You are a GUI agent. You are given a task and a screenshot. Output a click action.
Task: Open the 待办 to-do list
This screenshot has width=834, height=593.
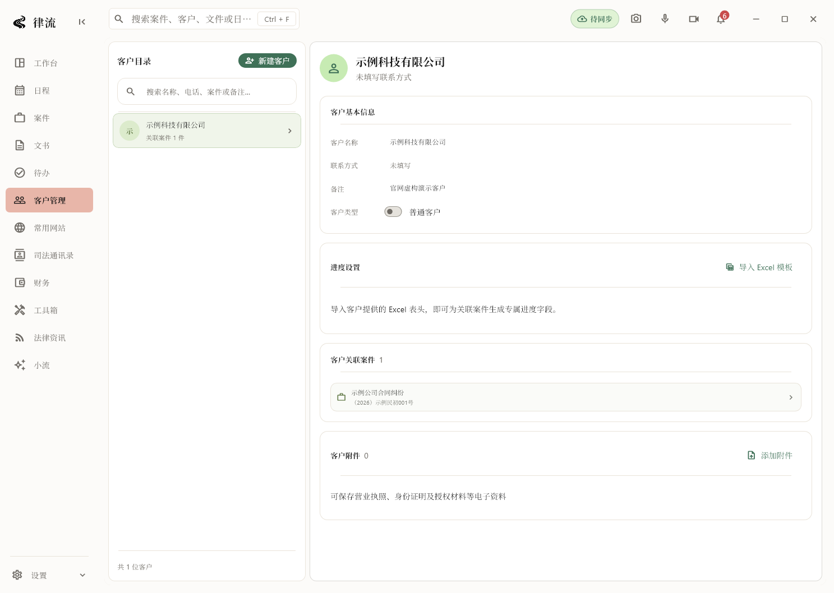coord(49,173)
